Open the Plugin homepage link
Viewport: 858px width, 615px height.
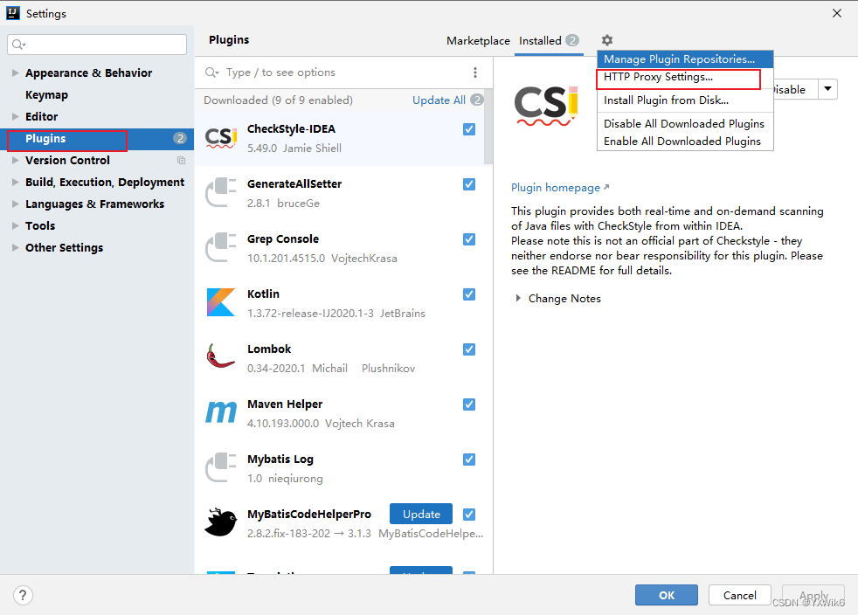tap(560, 187)
